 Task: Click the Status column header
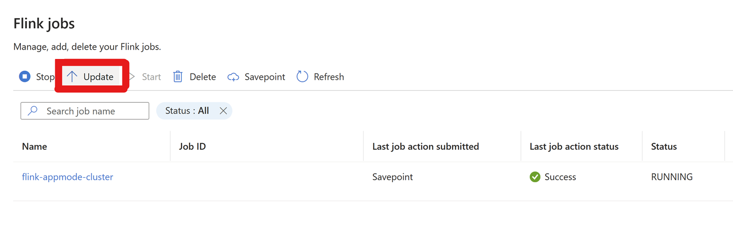point(664,146)
